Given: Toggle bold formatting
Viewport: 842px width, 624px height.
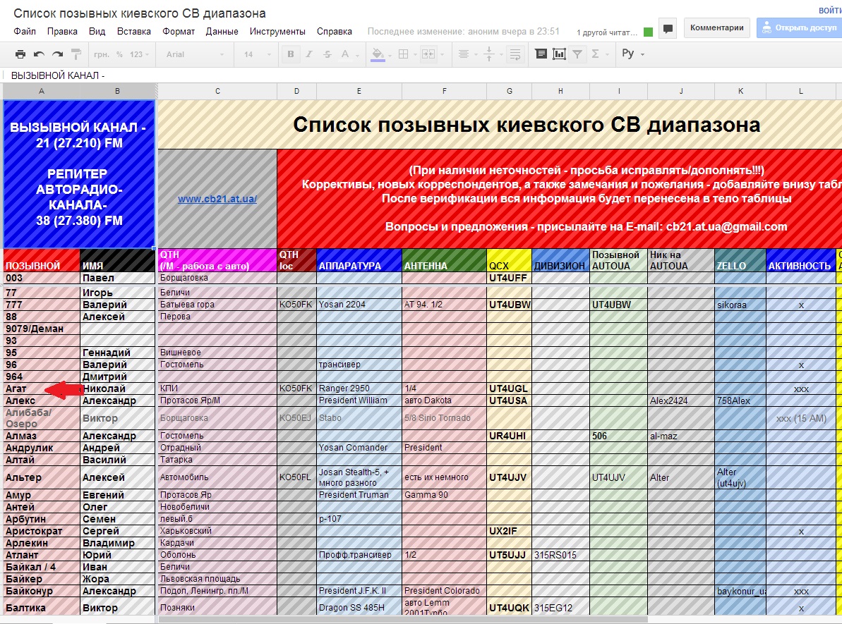Looking at the screenshot, I should [290, 54].
